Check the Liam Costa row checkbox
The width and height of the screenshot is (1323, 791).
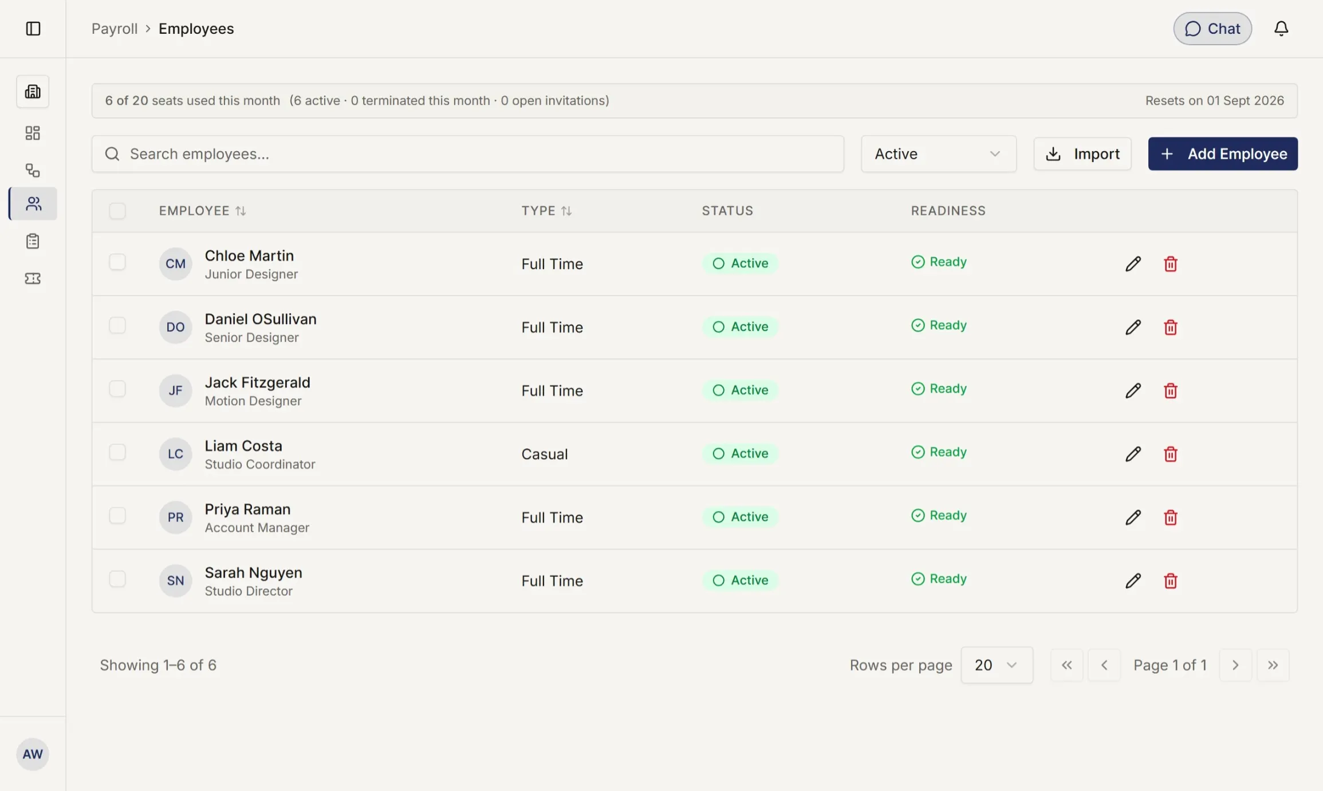click(117, 453)
